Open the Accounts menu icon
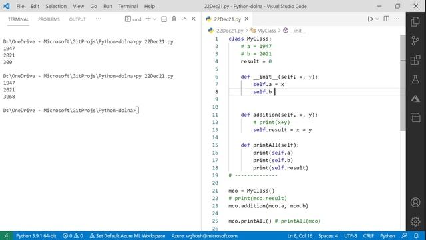 pos(415,203)
